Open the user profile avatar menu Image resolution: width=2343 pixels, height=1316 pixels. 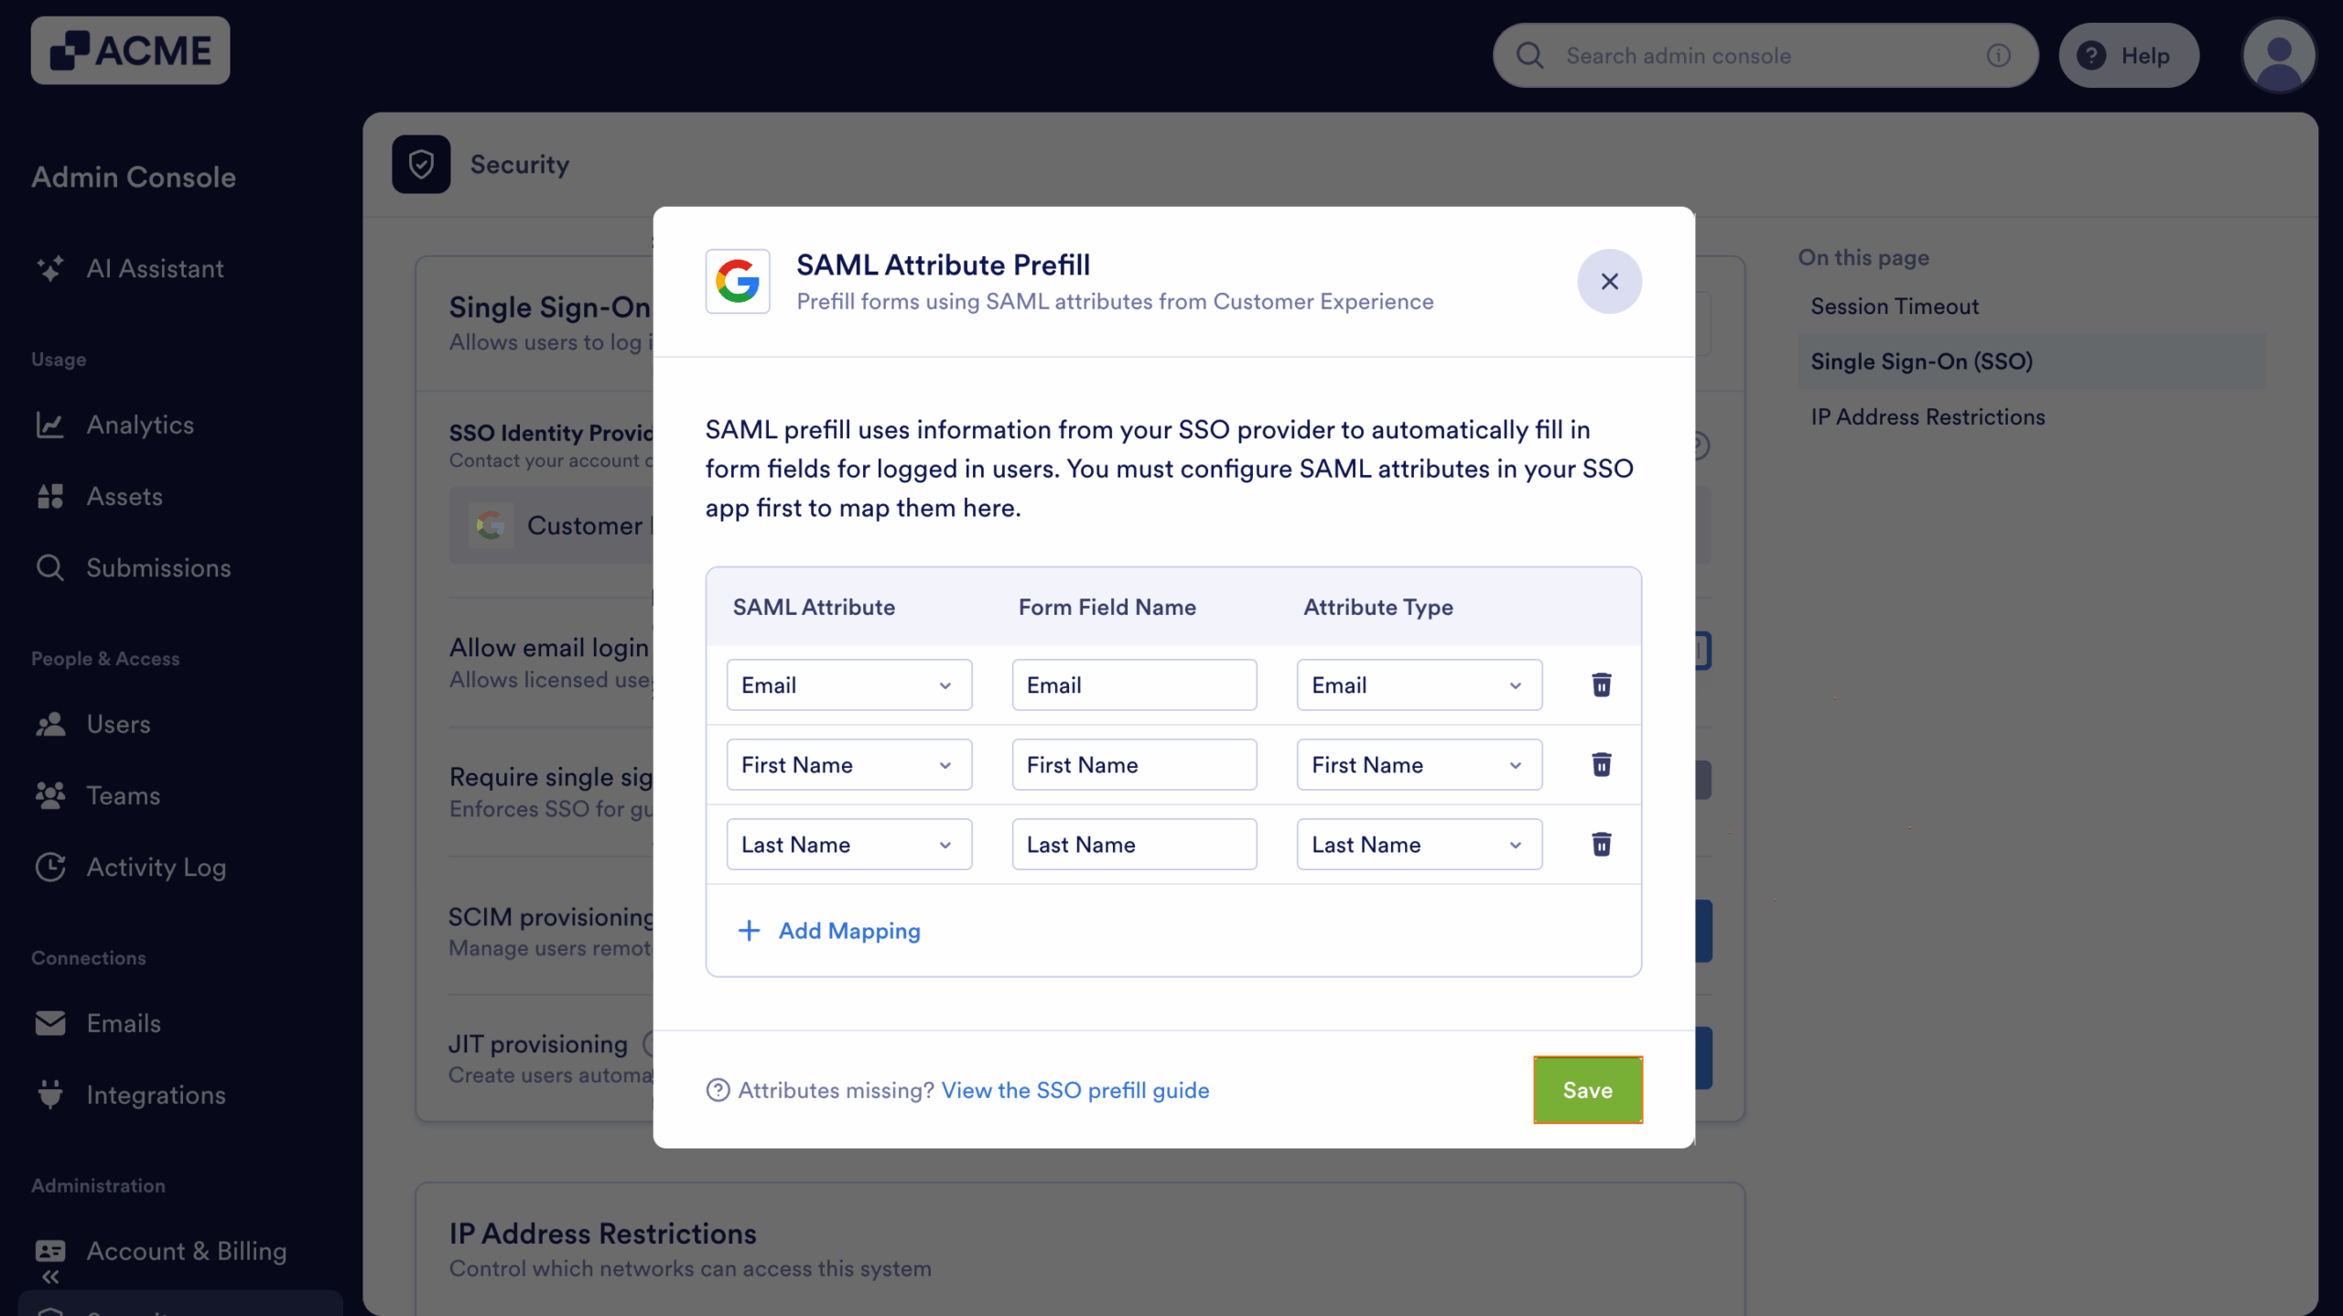click(2279, 55)
